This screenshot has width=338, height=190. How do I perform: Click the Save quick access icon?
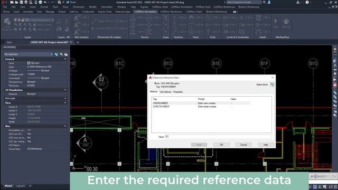coord(21,2)
